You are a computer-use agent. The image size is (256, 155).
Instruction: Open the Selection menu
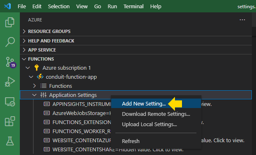pyautogui.click(x=59, y=6)
